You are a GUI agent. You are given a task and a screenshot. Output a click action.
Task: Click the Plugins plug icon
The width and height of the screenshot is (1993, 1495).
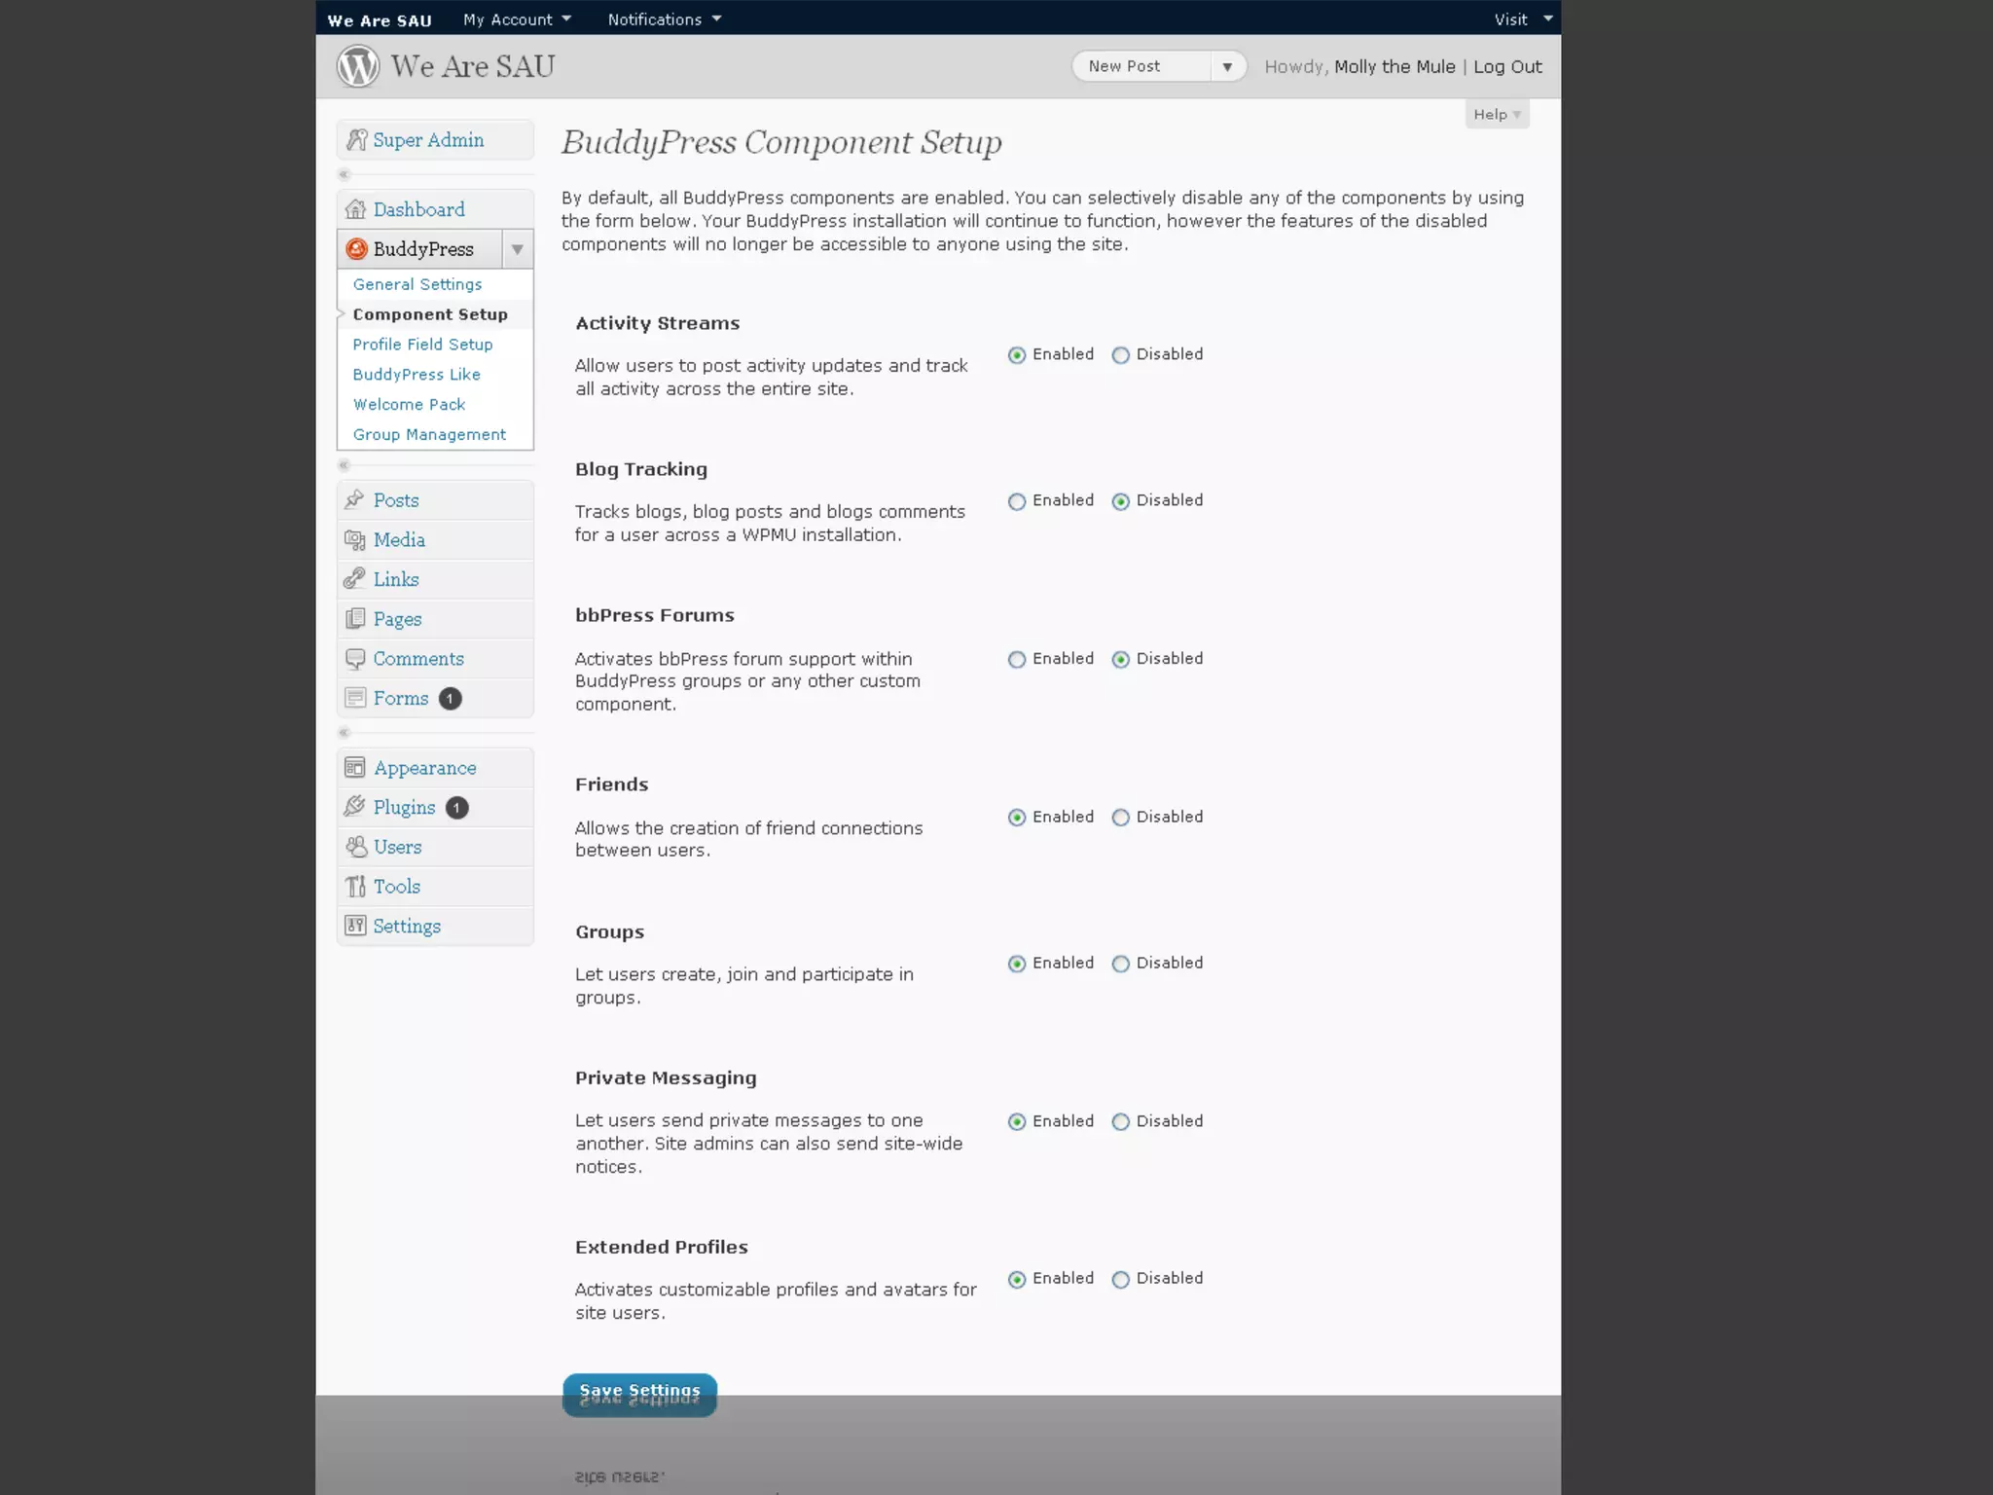355,807
